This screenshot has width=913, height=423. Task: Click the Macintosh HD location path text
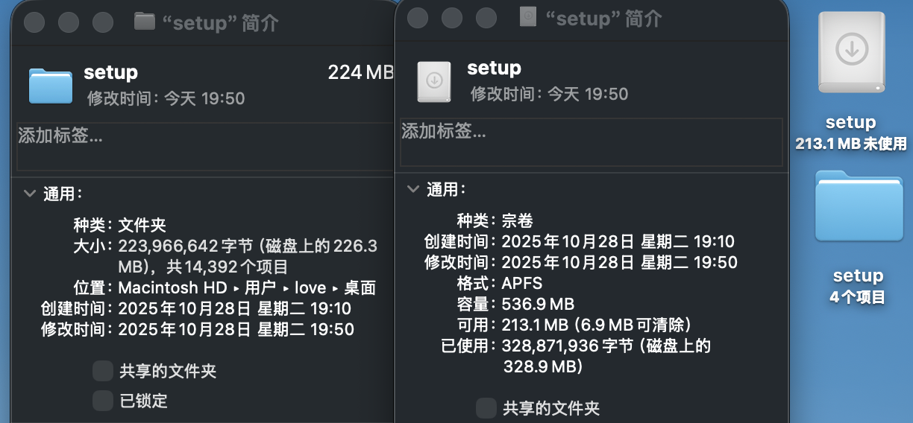pos(168,287)
